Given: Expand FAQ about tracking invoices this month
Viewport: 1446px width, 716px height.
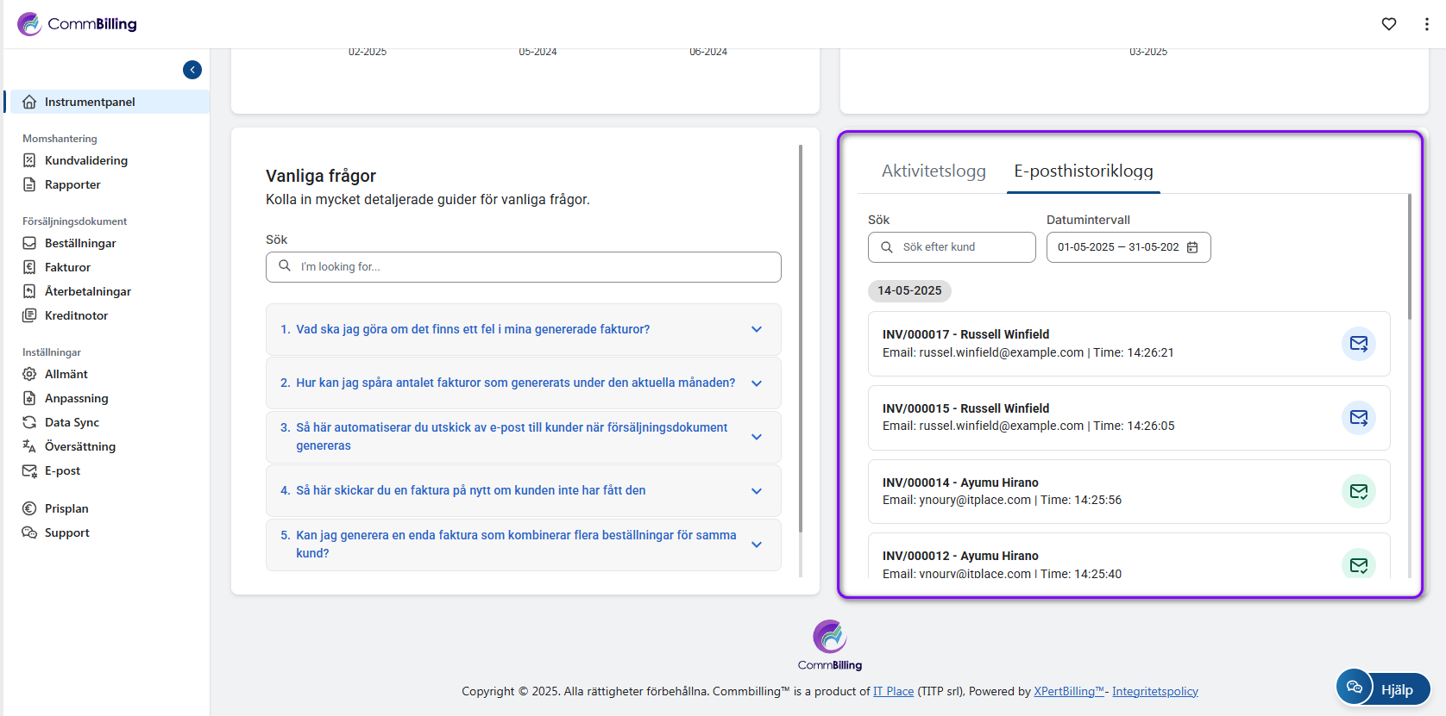Looking at the screenshot, I should [523, 383].
